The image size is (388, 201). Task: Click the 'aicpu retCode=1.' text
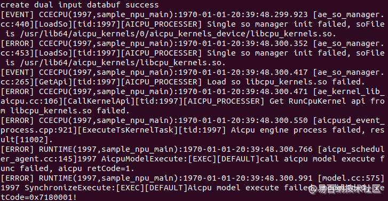point(97,168)
